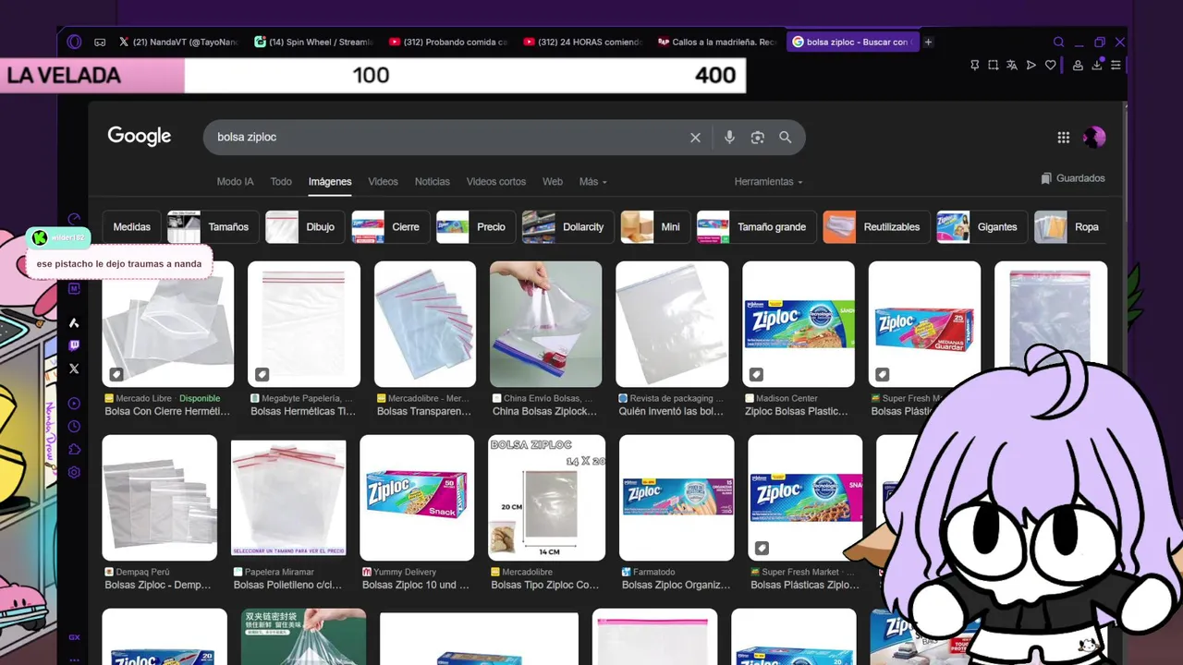Open X in the Opera sidebar
The height and width of the screenshot is (665, 1183).
point(74,369)
